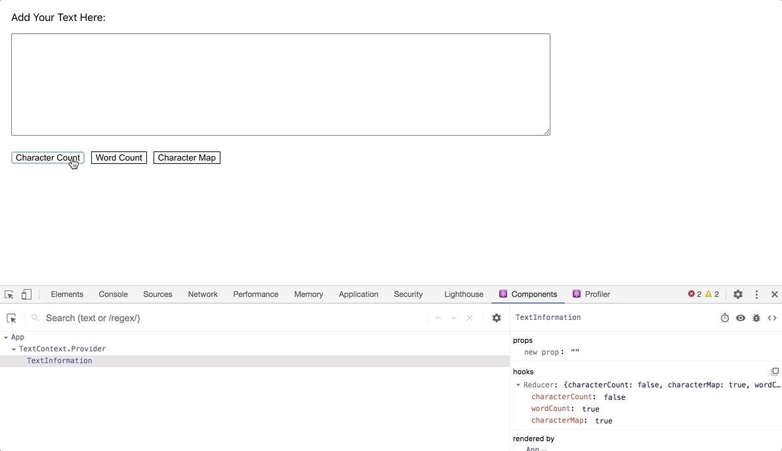
Task: Switch to the Console tab
Action: (x=113, y=294)
